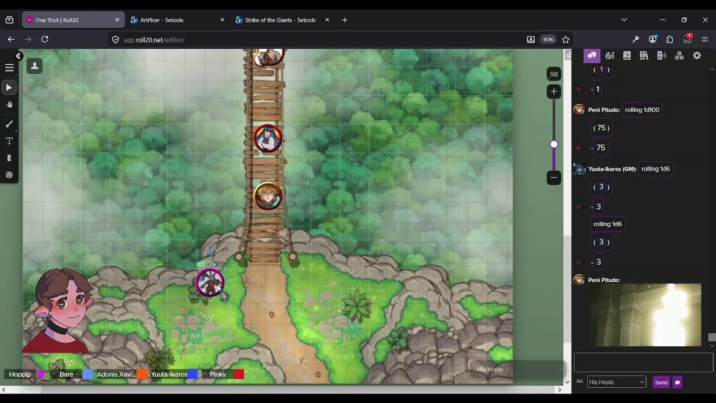Viewport: 716px width, 403px height.
Task: Select the partly hidden token at bridge top
Action: pyautogui.click(x=268, y=58)
